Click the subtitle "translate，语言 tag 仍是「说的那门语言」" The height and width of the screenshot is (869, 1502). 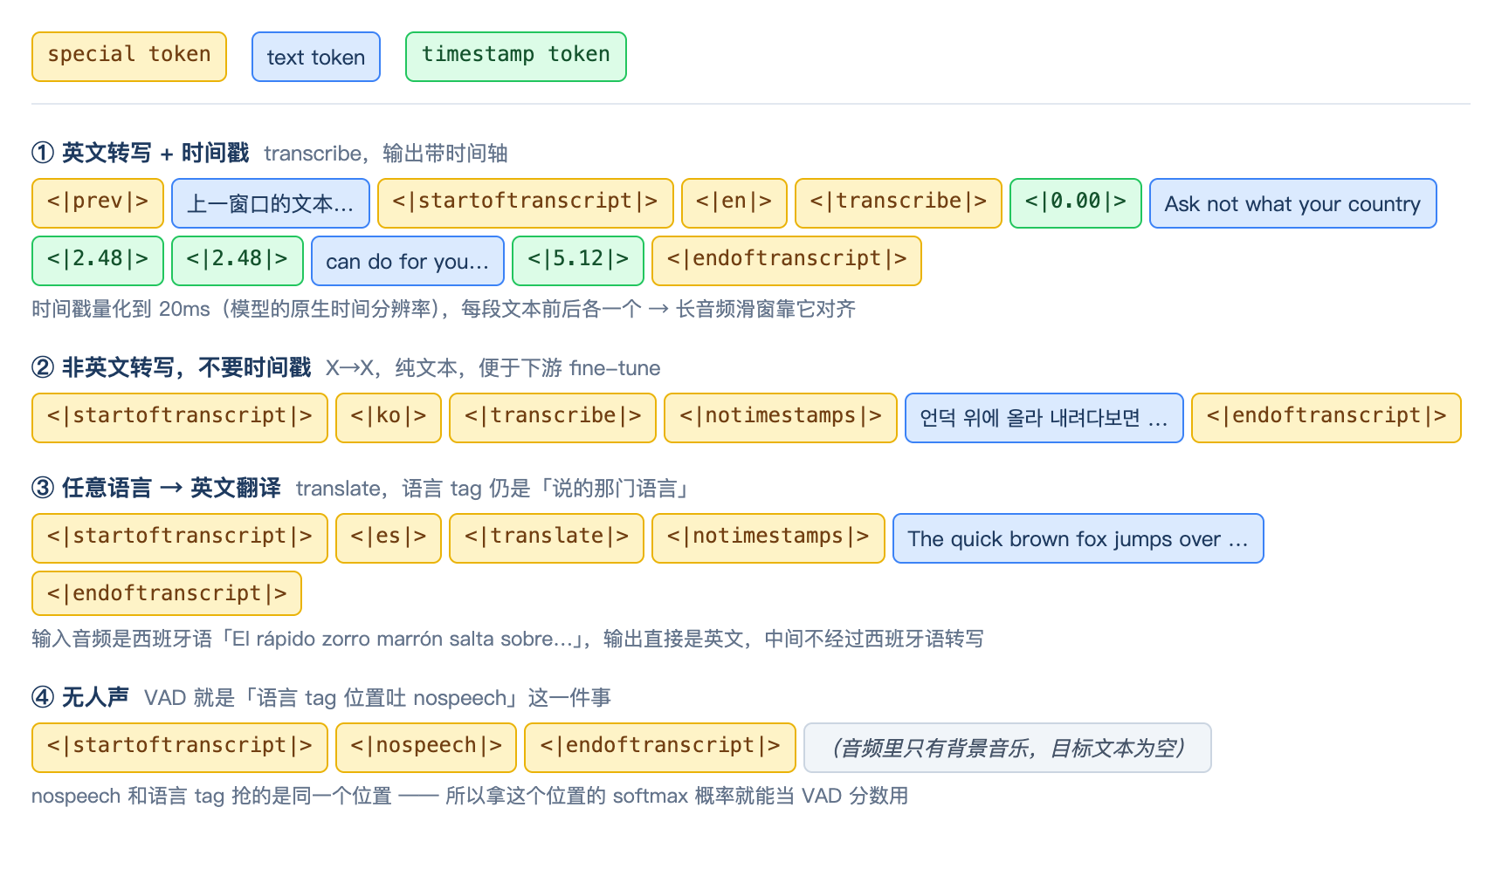[493, 489]
